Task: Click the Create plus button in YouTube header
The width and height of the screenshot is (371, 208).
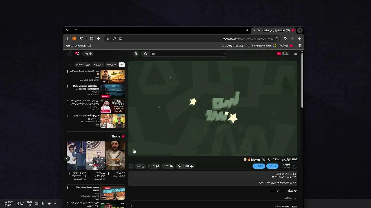Action: 88,54
